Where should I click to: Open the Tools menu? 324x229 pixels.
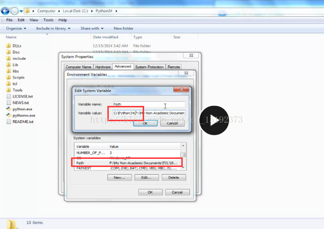coord(48,20)
